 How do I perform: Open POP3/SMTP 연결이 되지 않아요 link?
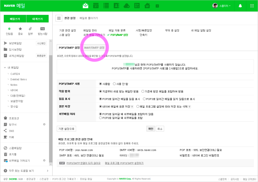point(84,163)
